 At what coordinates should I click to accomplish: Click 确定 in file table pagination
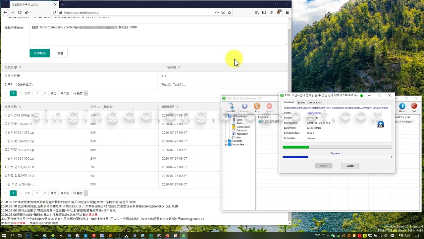pos(53,193)
